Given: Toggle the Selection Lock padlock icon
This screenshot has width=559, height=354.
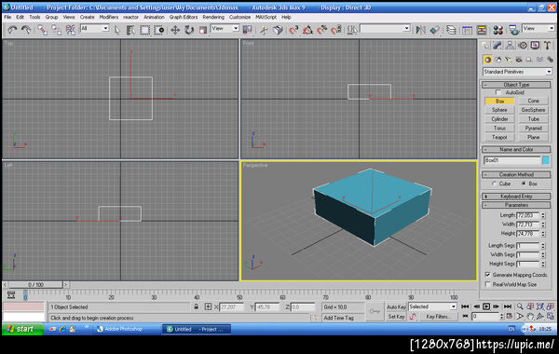Looking at the screenshot, I should [196, 306].
